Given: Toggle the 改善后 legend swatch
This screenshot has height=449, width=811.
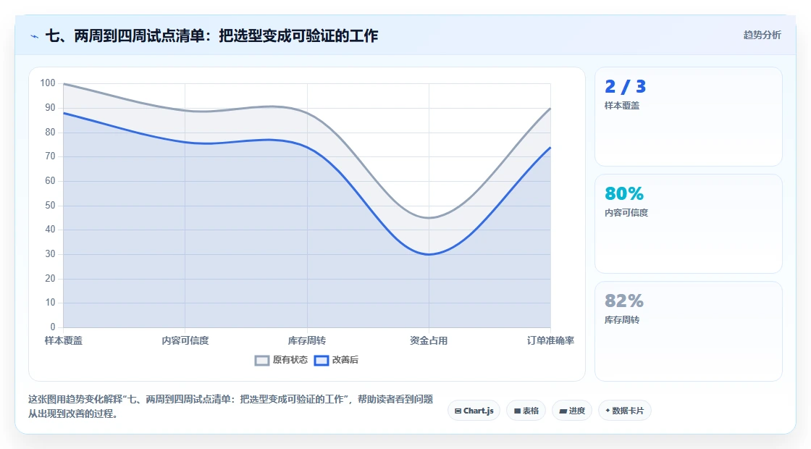Looking at the screenshot, I should click(322, 361).
